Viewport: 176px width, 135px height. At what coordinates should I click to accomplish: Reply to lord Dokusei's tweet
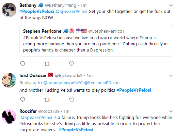[x=22, y=100]
